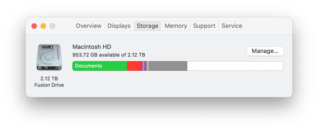Click the Macintosh HD drive icon
The width and height of the screenshot is (318, 131).
coord(49,58)
